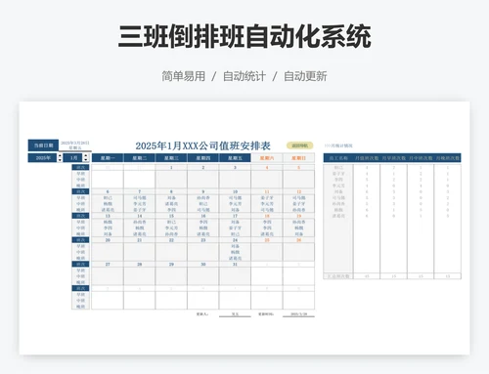Click the 更新人 signature field

pos(235,314)
